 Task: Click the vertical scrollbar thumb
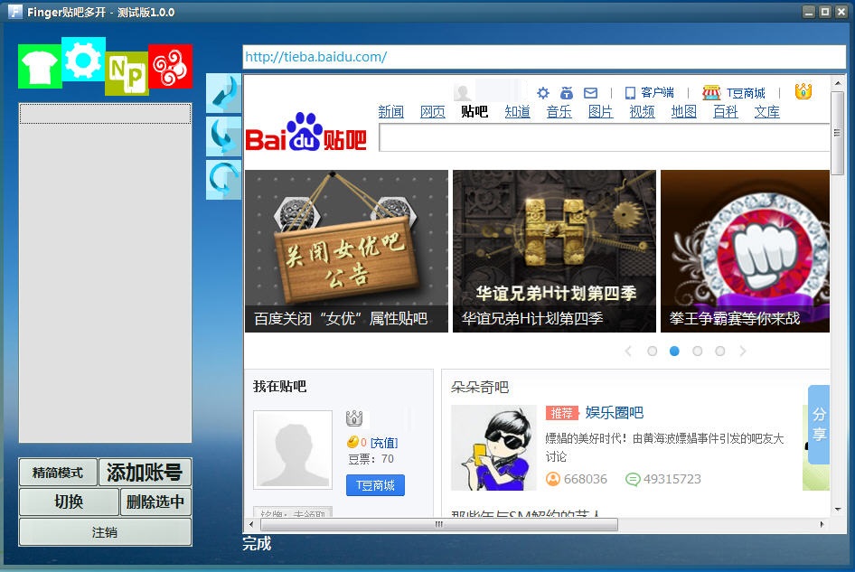click(x=837, y=133)
